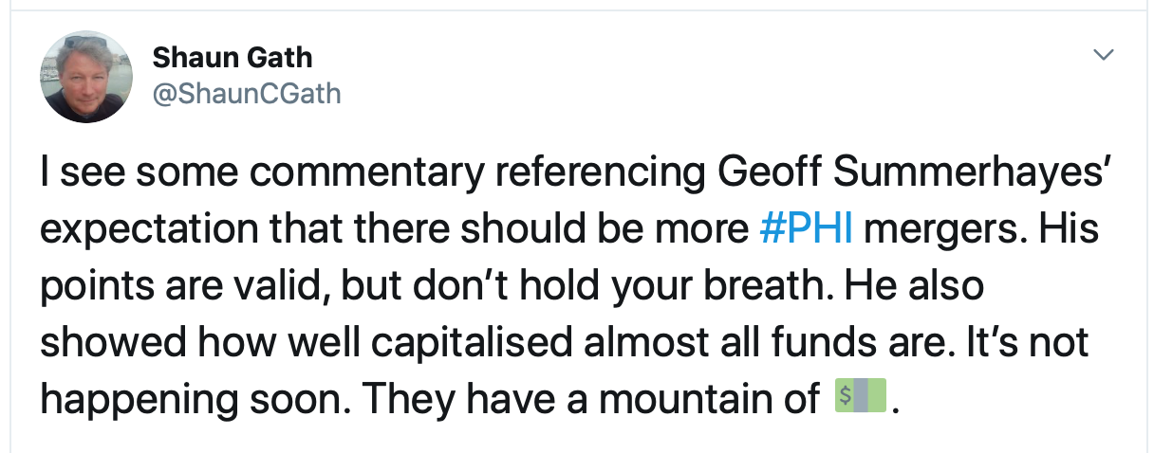Follow the #PHI hashtag link
The width and height of the screenshot is (1154, 453).
pyautogui.click(x=807, y=231)
